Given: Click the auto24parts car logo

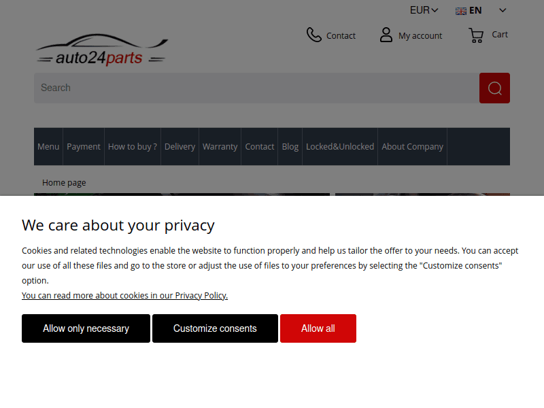Looking at the screenshot, I should point(101,50).
